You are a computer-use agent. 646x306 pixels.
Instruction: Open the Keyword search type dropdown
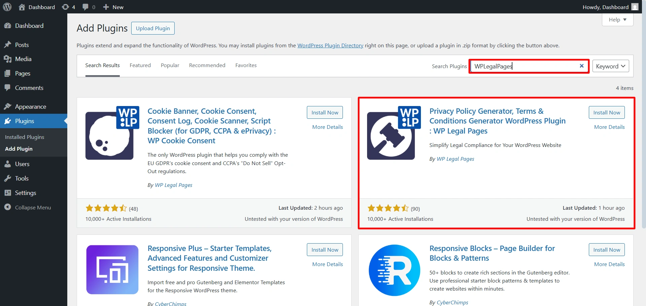click(x=610, y=66)
